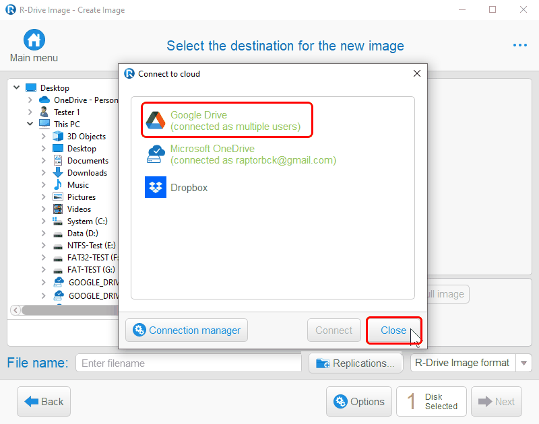539x424 pixels.
Task: Select the This PC computer icon
Action: [44, 124]
